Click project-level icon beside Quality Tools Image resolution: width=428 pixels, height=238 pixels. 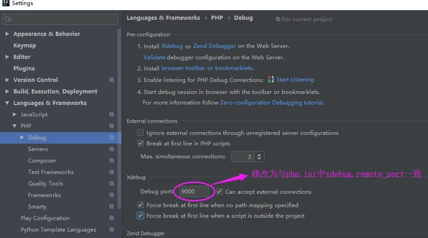click(x=111, y=184)
